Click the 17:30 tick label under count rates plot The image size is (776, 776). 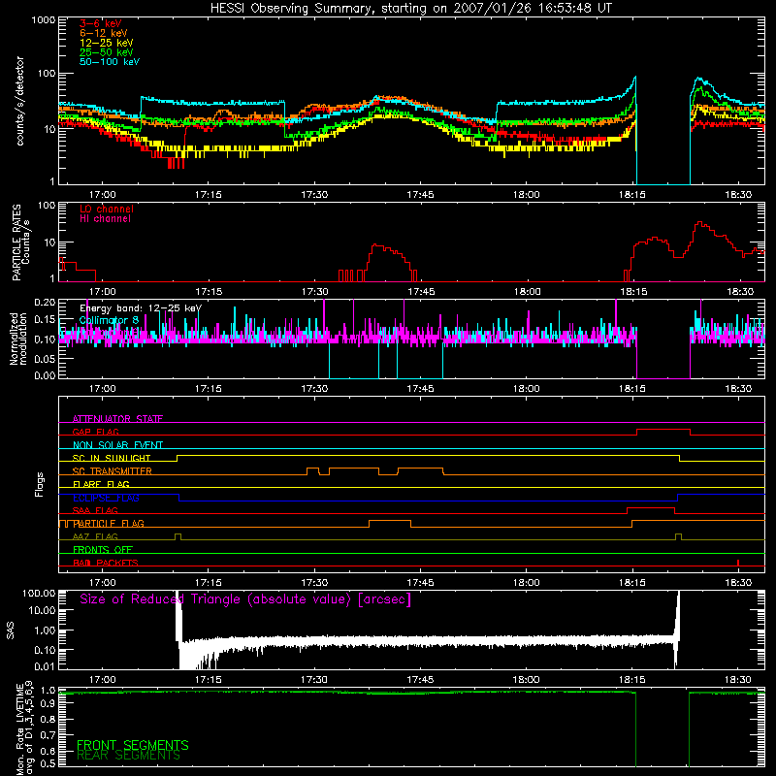click(x=314, y=195)
